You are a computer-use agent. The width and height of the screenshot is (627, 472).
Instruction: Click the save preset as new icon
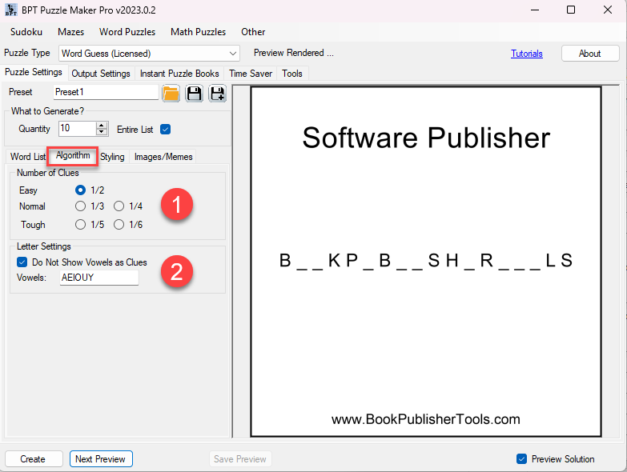pos(217,93)
